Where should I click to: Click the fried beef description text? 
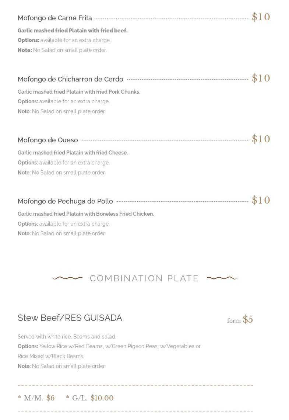[73, 31]
